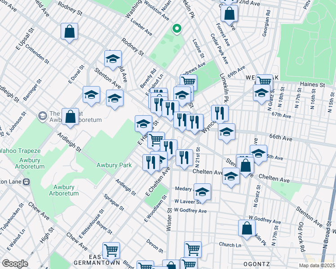
Task: Select the E Johnson St label
Action: pos(16,124)
